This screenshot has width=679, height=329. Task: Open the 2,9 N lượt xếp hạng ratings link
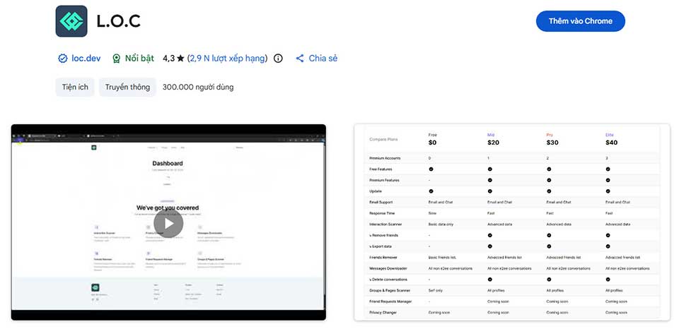pyautogui.click(x=227, y=59)
